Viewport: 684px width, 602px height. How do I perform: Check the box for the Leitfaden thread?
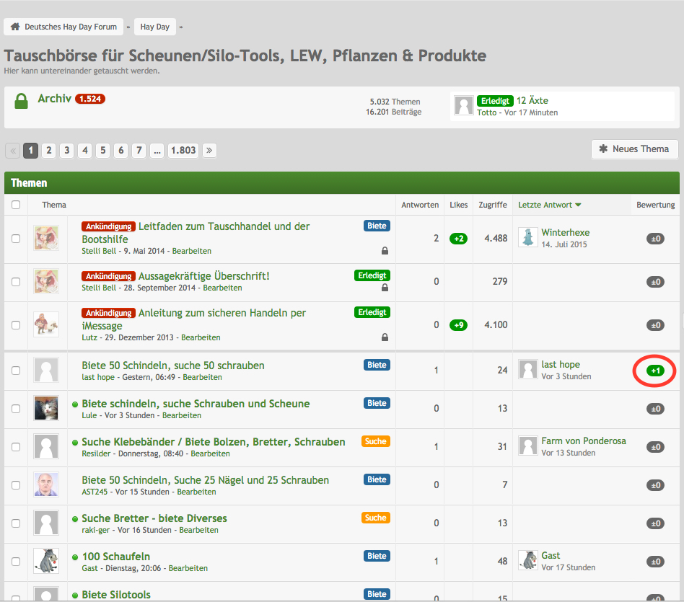point(16,238)
